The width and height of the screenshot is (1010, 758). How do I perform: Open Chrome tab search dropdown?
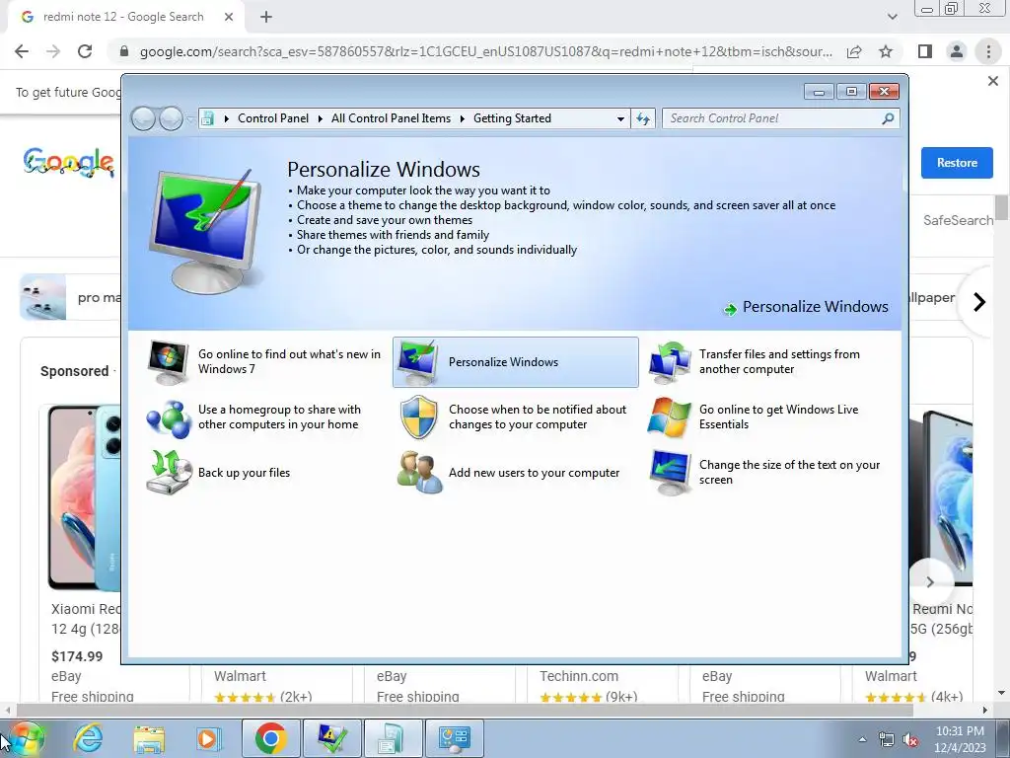892,17
